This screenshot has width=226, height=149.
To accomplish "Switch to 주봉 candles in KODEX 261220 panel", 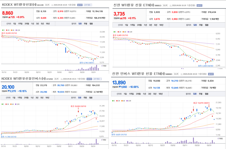I will pos(86,24).
